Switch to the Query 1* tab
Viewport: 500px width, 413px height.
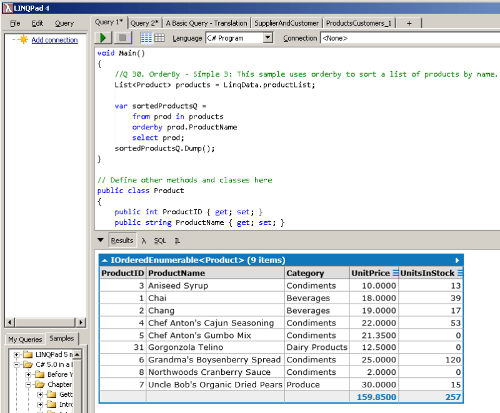(x=109, y=22)
